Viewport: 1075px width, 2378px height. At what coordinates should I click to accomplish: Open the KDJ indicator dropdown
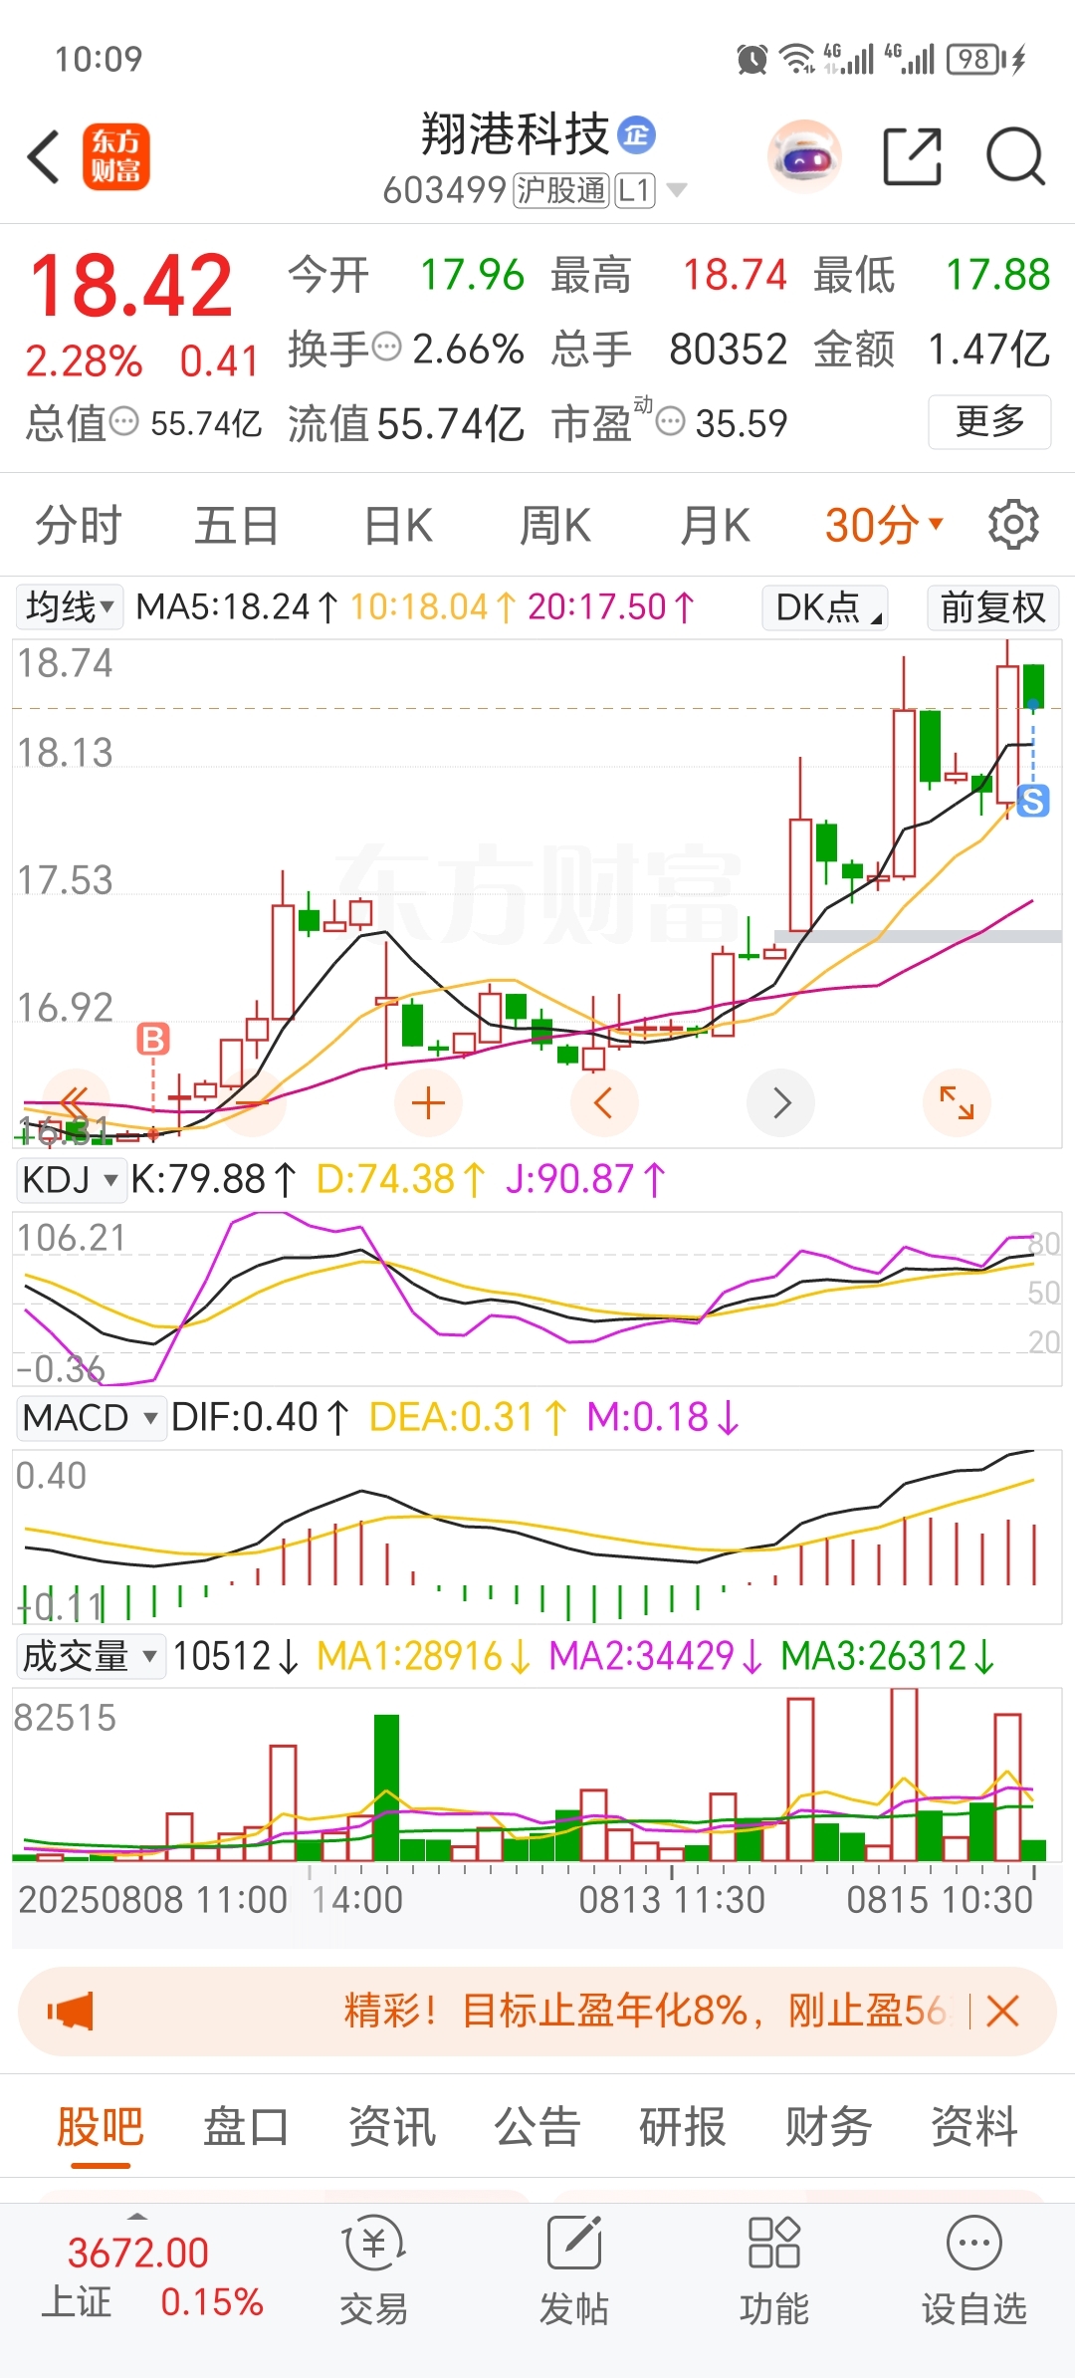coord(71,1179)
